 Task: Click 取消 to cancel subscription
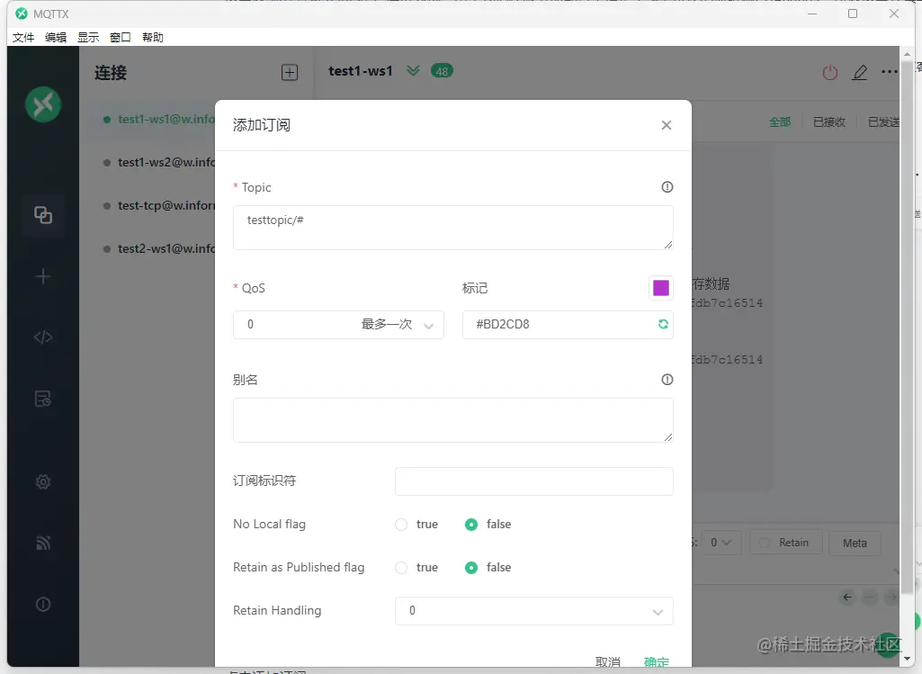607,661
